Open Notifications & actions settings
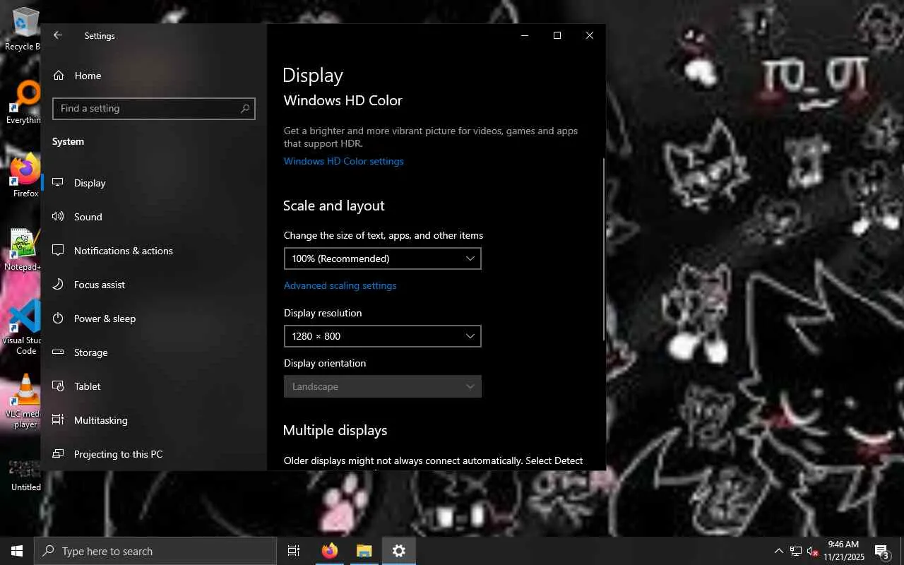The image size is (904, 565). (x=153, y=251)
